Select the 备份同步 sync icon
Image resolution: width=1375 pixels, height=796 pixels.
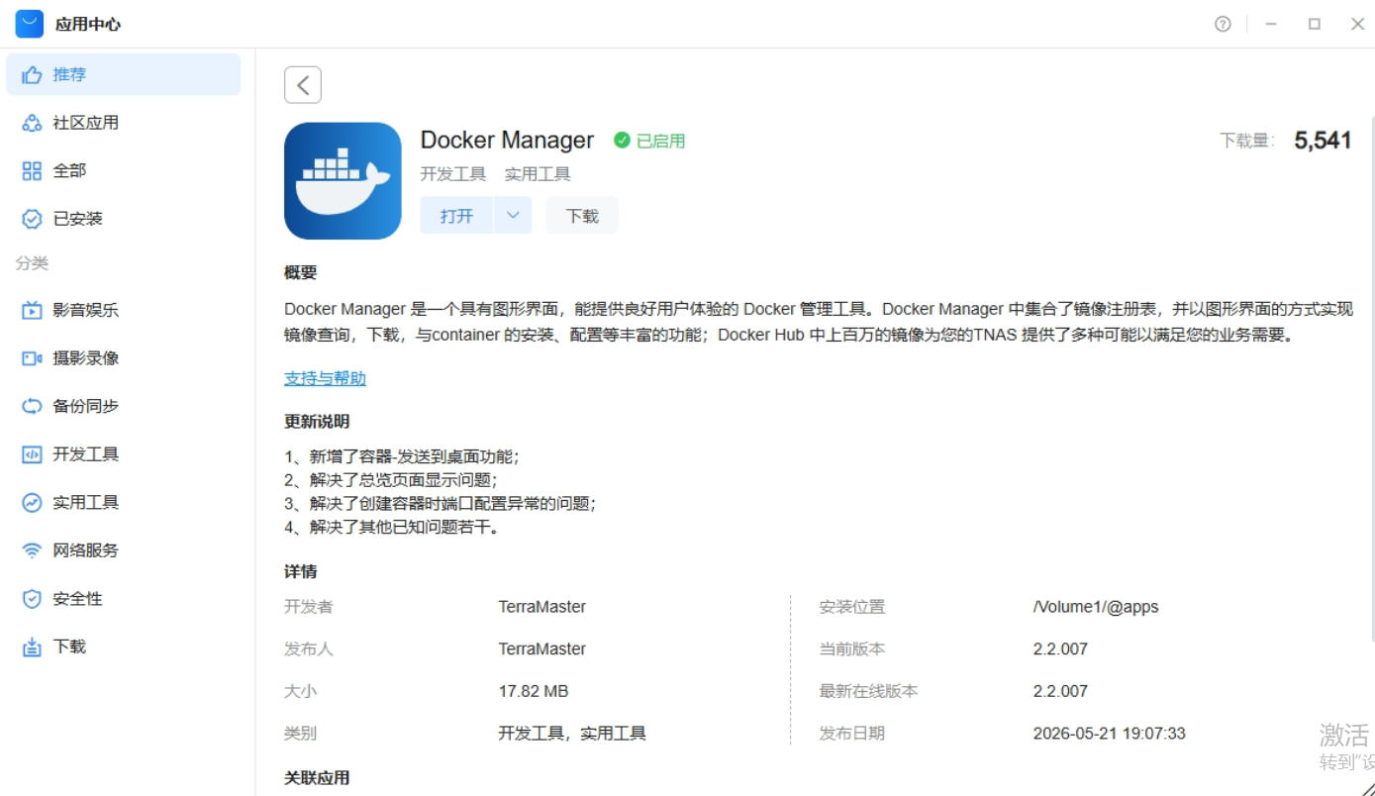tap(32, 406)
